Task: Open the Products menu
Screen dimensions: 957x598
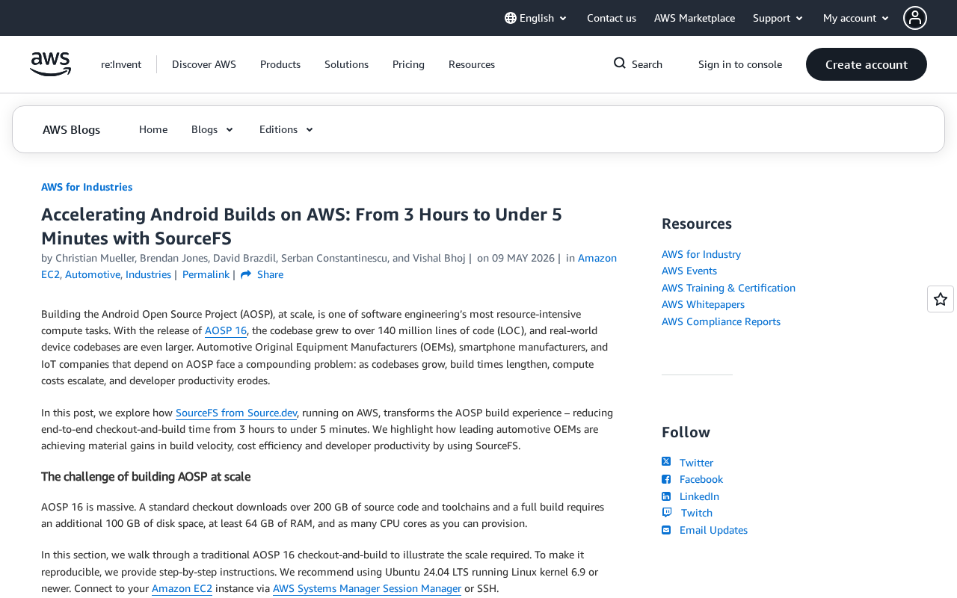Action: click(280, 64)
